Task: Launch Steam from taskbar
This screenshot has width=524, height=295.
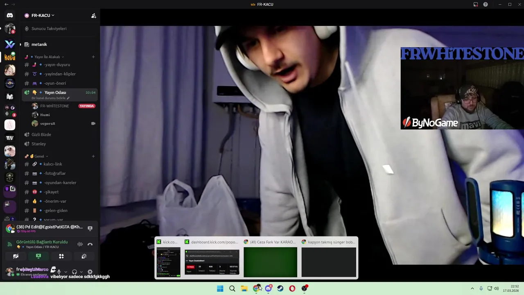Action: 280,288
